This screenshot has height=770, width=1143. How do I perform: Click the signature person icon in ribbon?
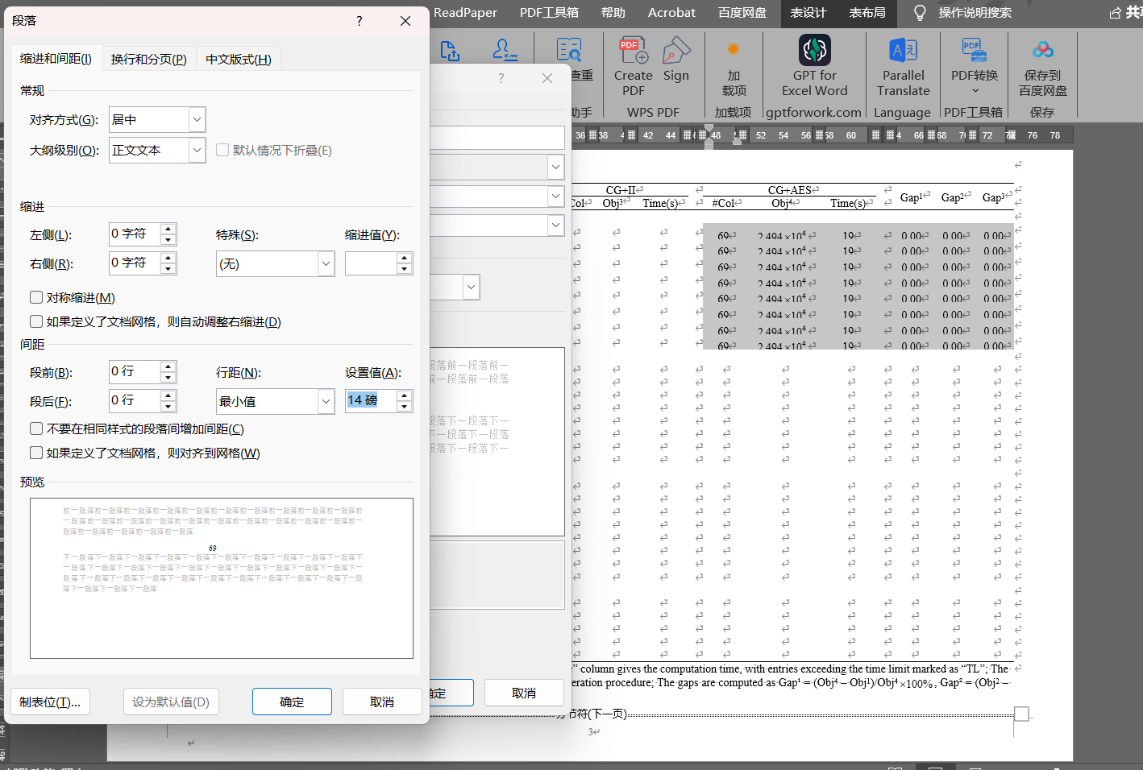(505, 50)
